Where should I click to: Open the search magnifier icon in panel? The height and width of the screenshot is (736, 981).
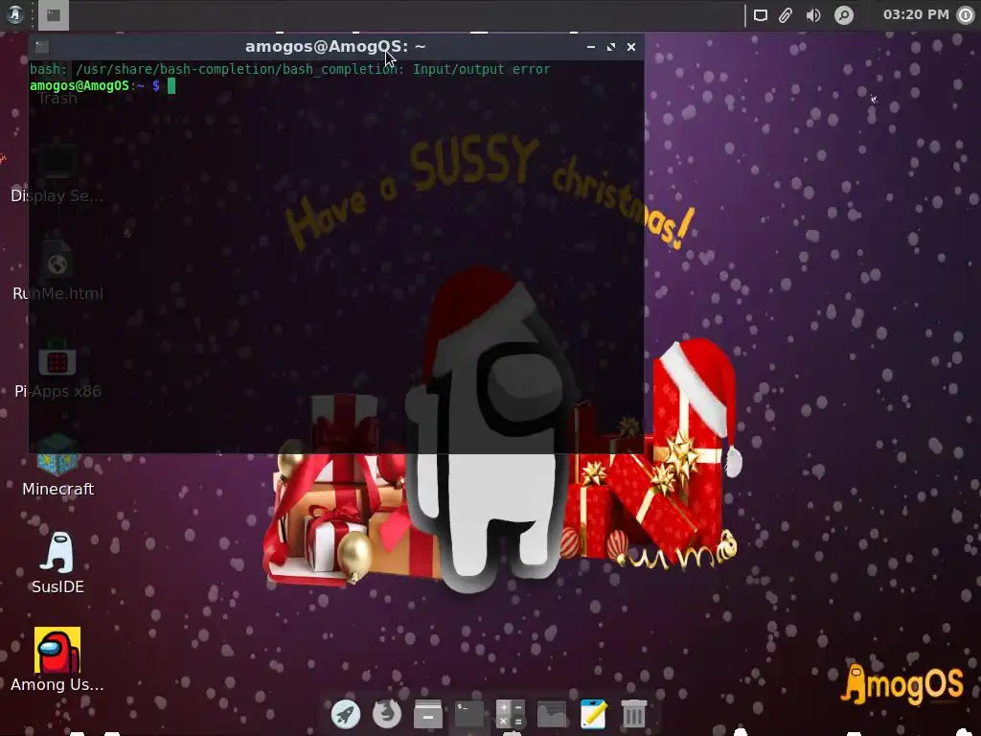(x=844, y=15)
